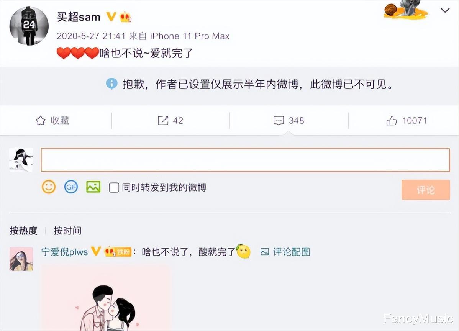Insert a GIF using the GIF icon
The height and width of the screenshot is (331, 459).
click(71, 187)
